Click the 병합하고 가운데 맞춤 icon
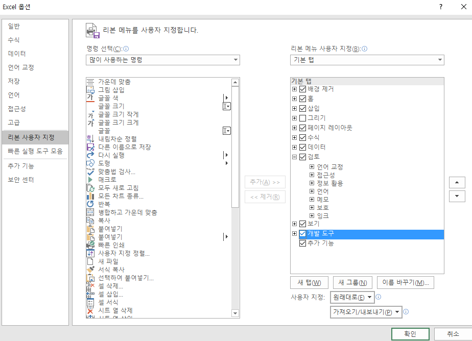 click(x=90, y=212)
